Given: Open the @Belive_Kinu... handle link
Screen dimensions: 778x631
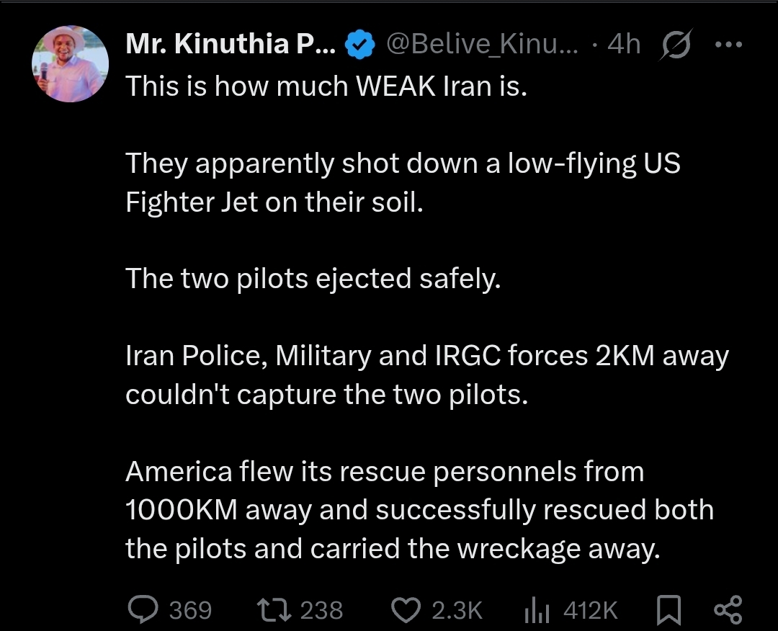Looking at the screenshot, I should (483, 45).
